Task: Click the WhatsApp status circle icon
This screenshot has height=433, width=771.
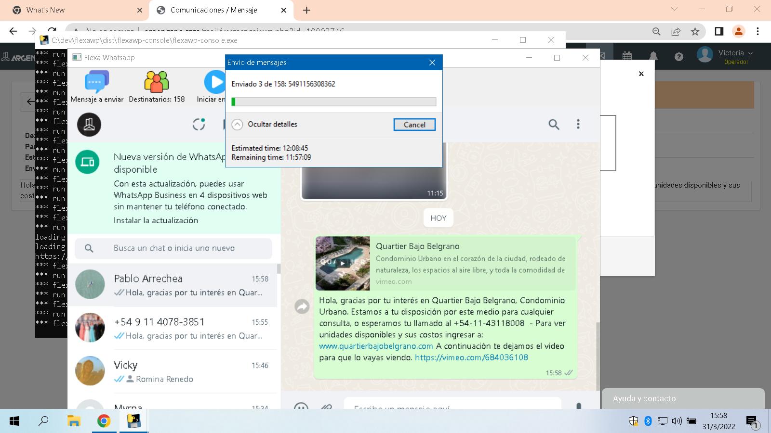Action: [x=199, y=124]
